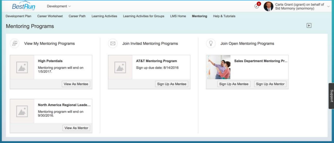Viewport: 334px width, 143px height.
Task: Sign Up As Mentee for Sales Department program
Action: pyautogui.click(x=234, y=84)
